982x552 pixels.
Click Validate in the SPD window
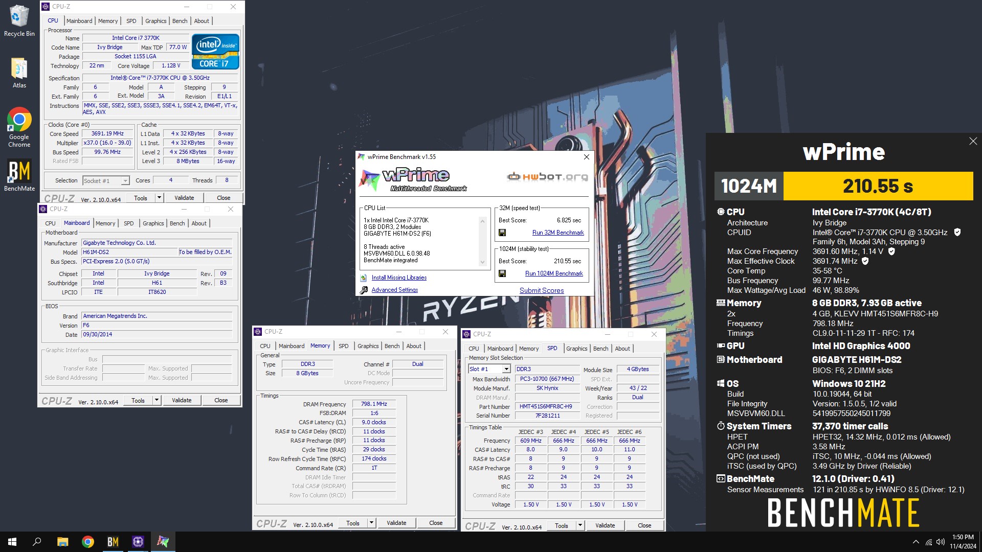[605, 525]
